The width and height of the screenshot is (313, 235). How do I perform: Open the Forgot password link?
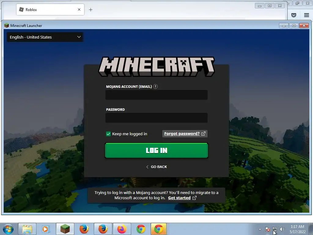[185, 134]
